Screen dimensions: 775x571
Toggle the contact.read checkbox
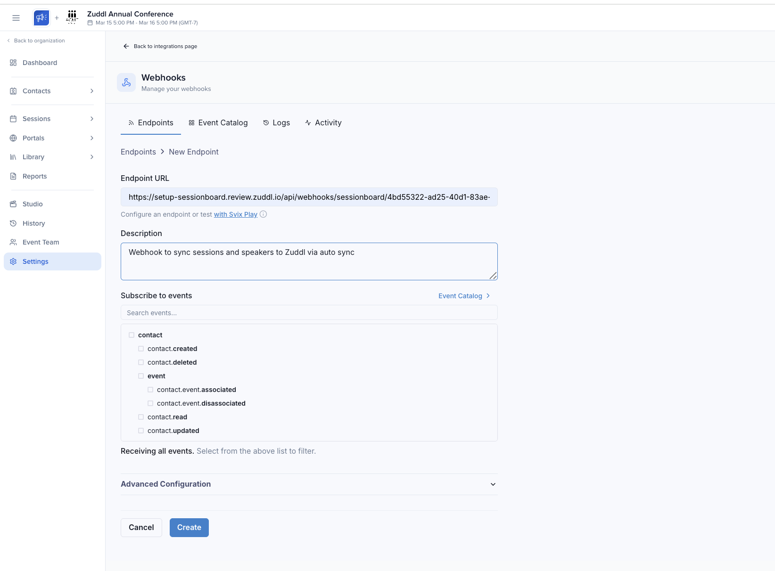point(141,417)
